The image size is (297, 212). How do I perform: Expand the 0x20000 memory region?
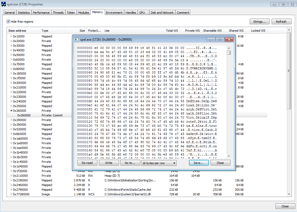click(11, 41)
